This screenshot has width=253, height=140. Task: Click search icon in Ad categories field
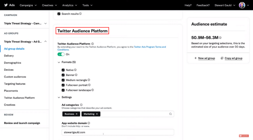point(170,114)
